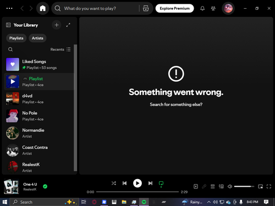
Task: Play the 'Playlist' by 4ce thumbnail
Action: (13, 81)
